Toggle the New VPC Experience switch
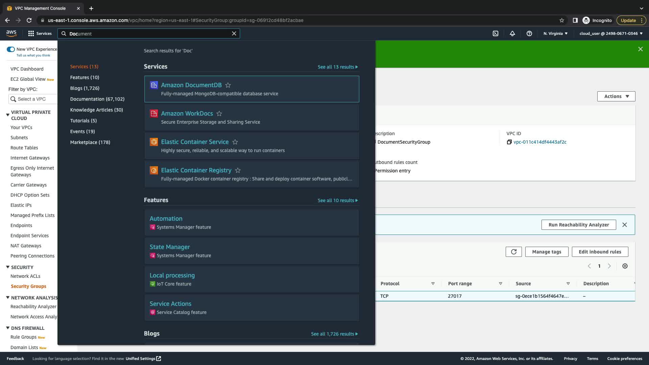The image size is (649, 365). coord(11,49)
